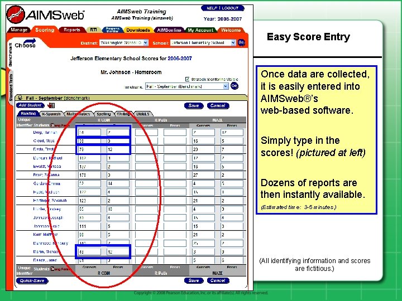The image size is (402, 301).
Task: Click the Long Form document icon in top header
Action: tap(52, 125)
